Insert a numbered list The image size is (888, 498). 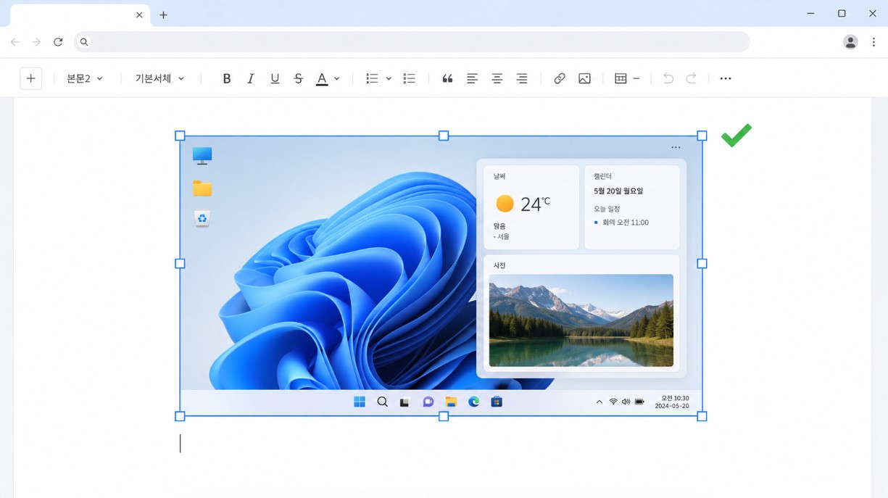tap(410, 78)
